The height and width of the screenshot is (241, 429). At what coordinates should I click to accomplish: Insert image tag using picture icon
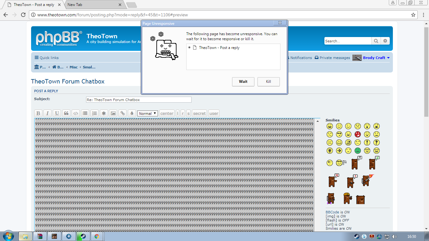tap(113, 113)
